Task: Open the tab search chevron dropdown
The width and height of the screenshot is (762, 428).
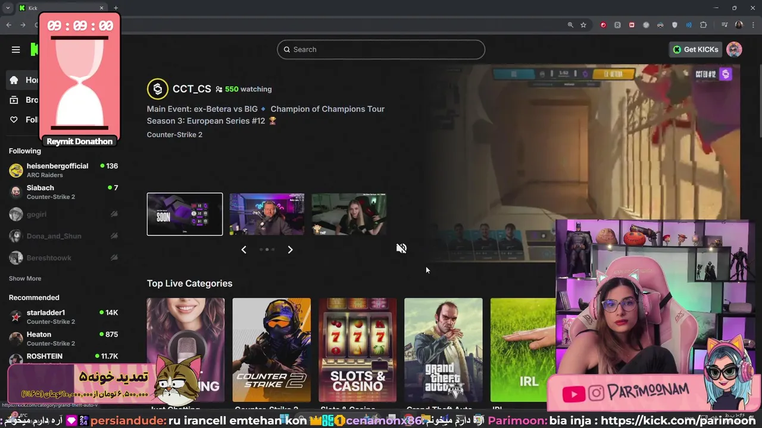Action: 7,8
